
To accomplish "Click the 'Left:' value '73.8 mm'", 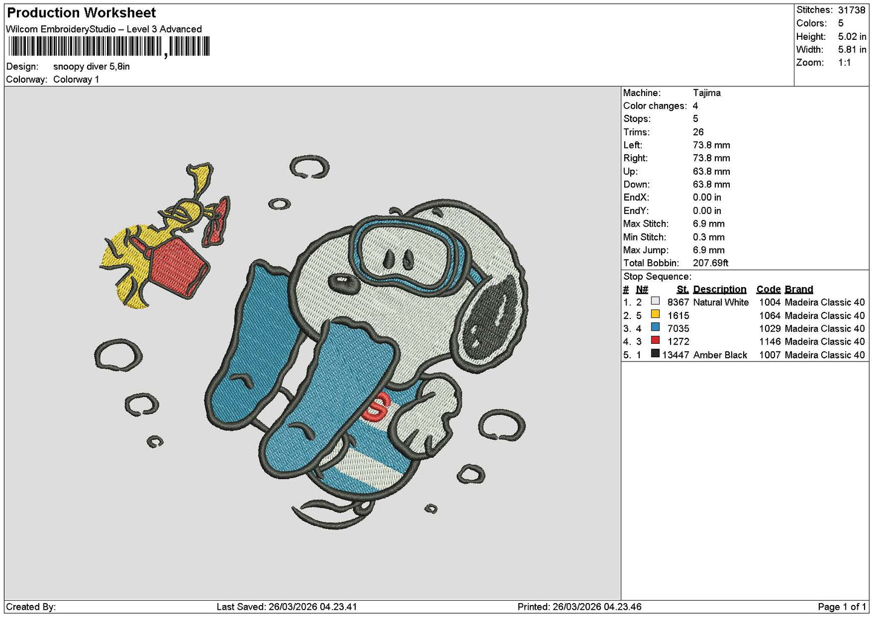I will [x=712, y=145].
